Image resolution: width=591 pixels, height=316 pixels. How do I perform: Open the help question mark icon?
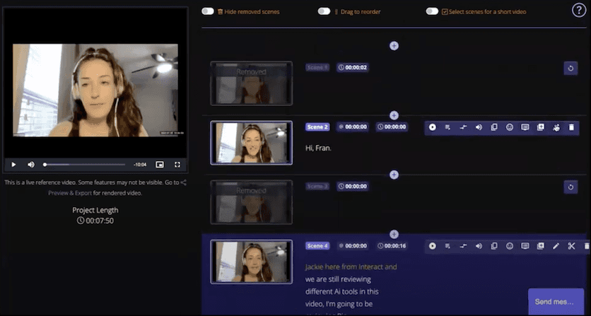(x=578, y=10)
